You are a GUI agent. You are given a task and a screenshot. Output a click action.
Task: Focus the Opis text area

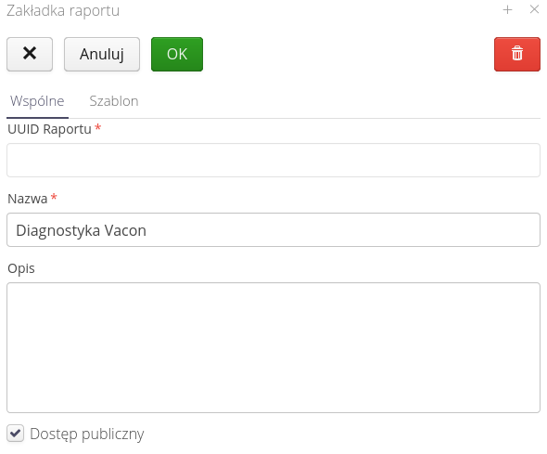[x=273, y=348]
